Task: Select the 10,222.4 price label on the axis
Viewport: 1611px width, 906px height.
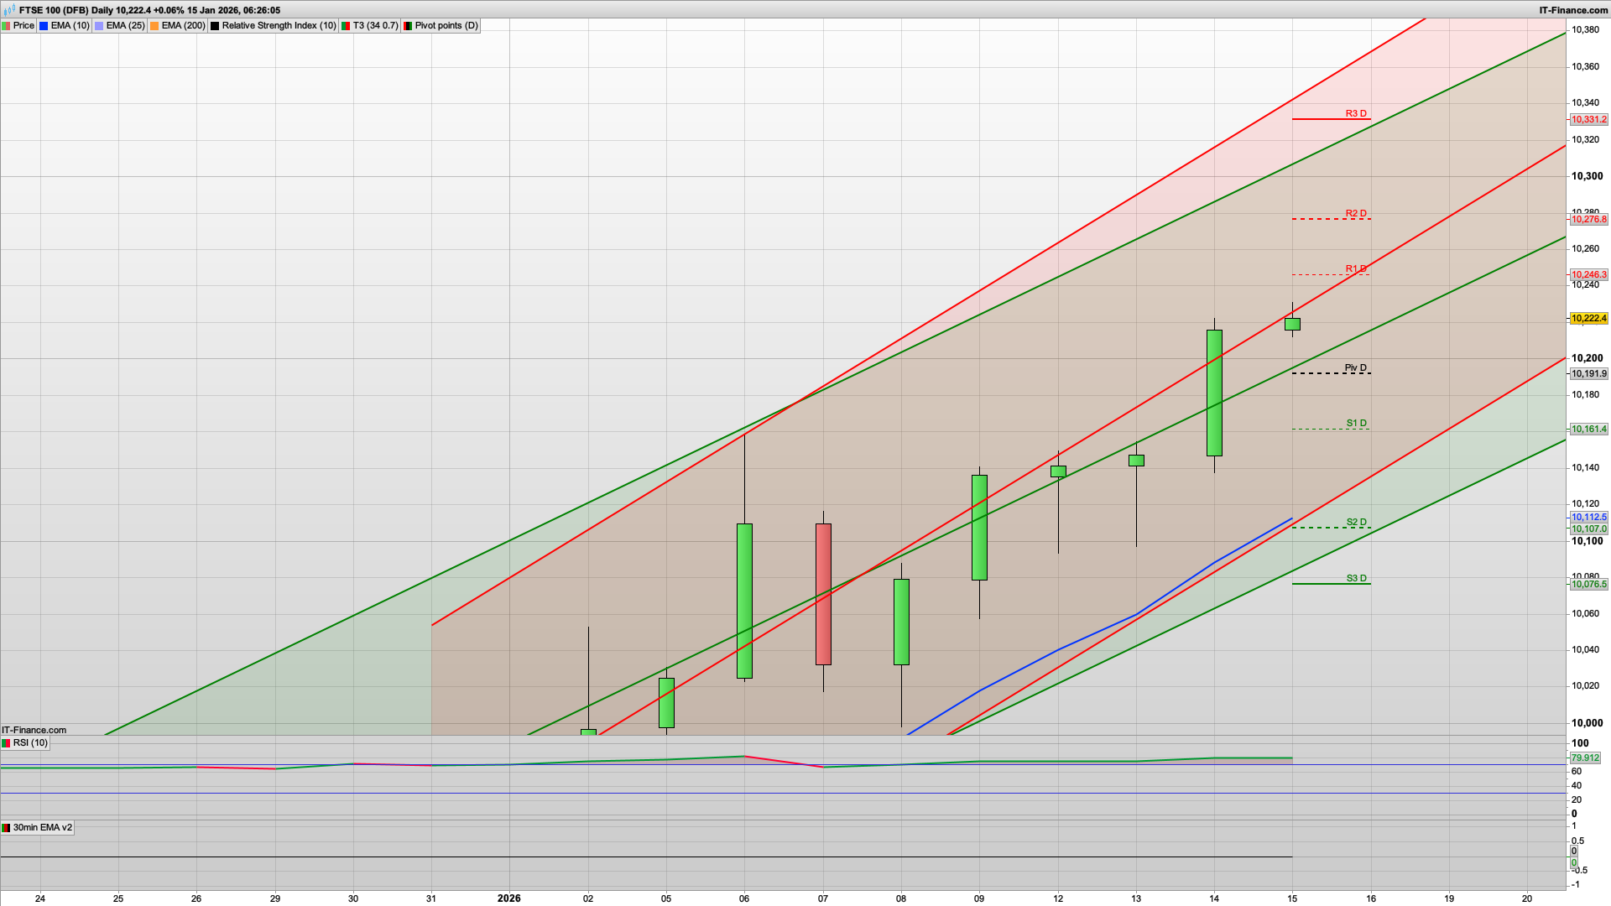Action: point(1588,319)
